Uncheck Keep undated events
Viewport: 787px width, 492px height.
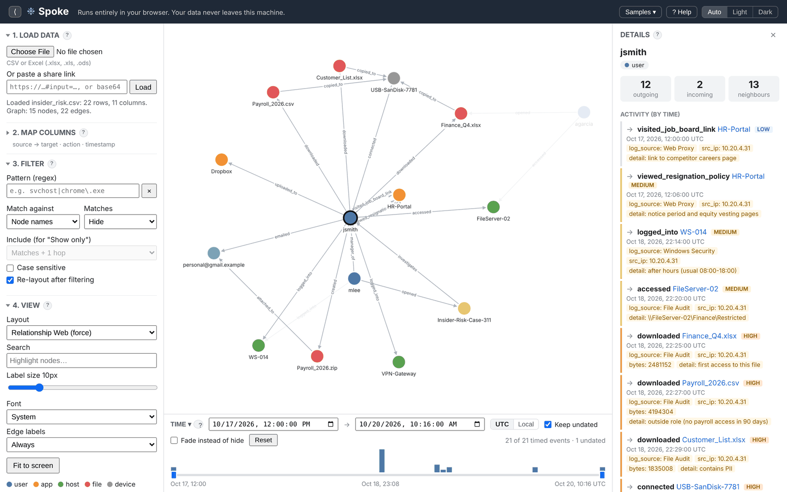pyautogui.click(x=548, y=425)
